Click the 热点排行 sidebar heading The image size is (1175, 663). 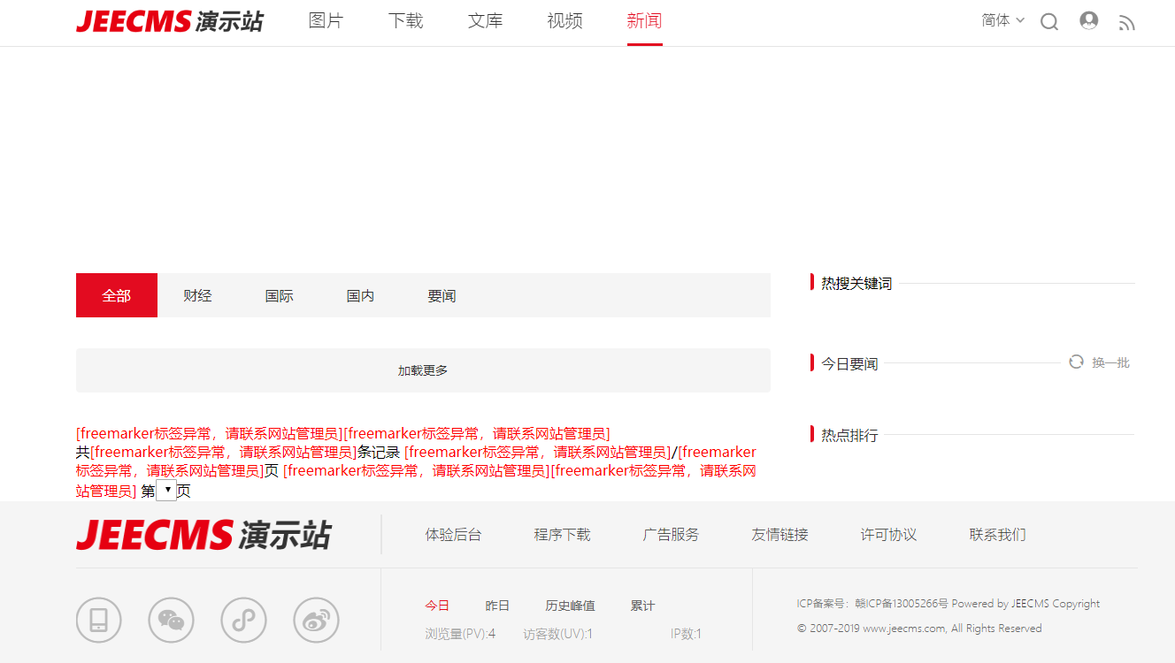[x=849, y=435]
